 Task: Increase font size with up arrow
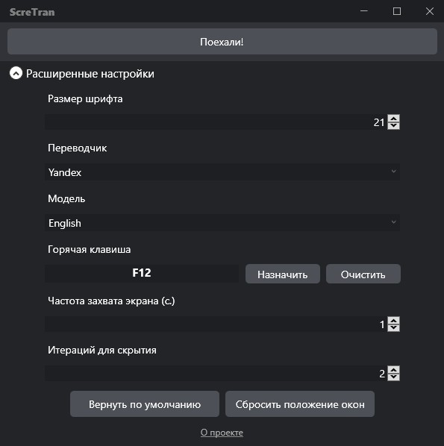pyautogui.click(x=393, y=119)
